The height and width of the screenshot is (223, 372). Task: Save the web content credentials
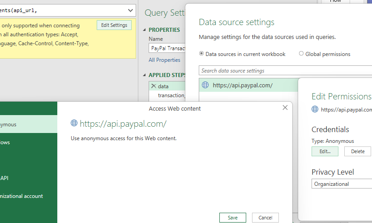tap(233, 218)
